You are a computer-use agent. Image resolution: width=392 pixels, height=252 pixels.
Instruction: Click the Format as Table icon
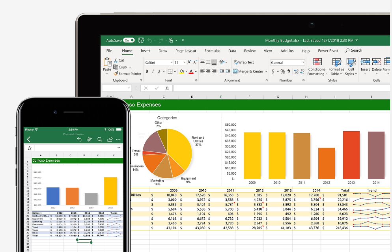pos(336,62)
